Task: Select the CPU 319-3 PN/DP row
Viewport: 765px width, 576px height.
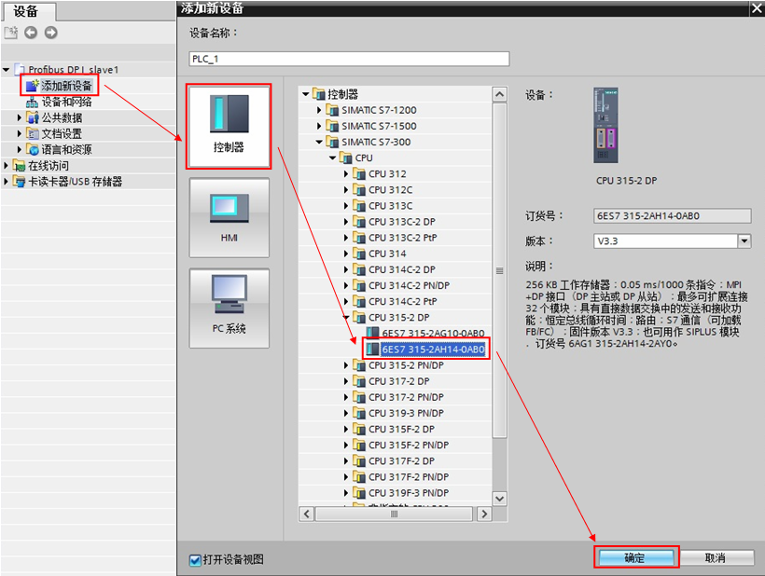Action: [x=395, y=413]
